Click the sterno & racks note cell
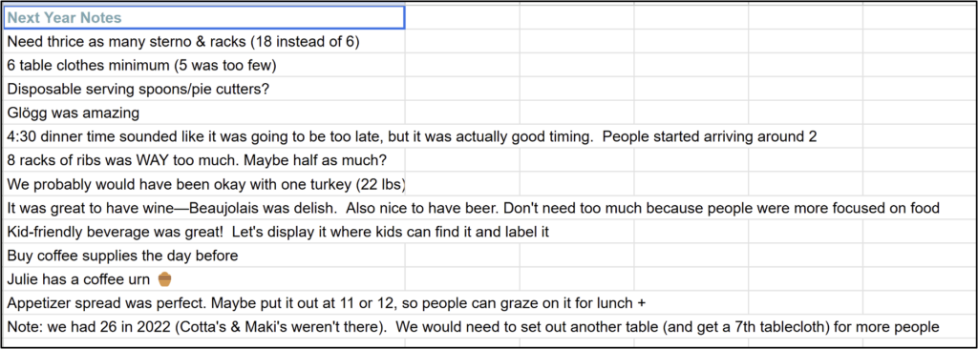The height and width of the screenshot is (349, 978). click(x=204, y=42)
